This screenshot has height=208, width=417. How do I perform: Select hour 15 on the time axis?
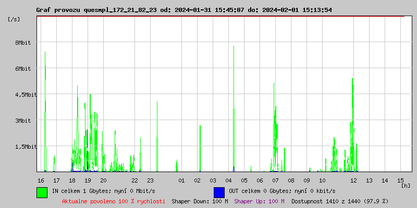[400, 180]
